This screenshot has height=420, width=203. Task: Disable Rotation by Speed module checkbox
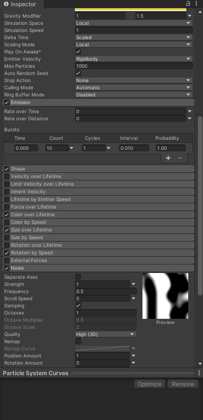[7, 253]
